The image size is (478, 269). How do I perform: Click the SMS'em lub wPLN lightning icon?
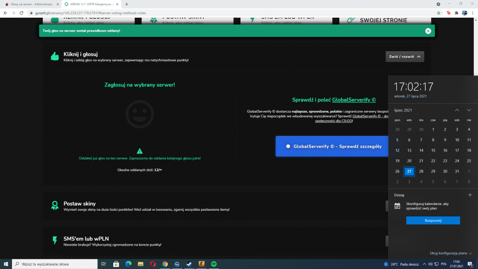pos(55,240)
